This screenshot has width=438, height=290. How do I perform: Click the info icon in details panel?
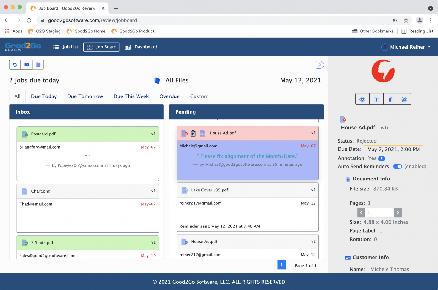pyautogui.click(x=376, y=99)
